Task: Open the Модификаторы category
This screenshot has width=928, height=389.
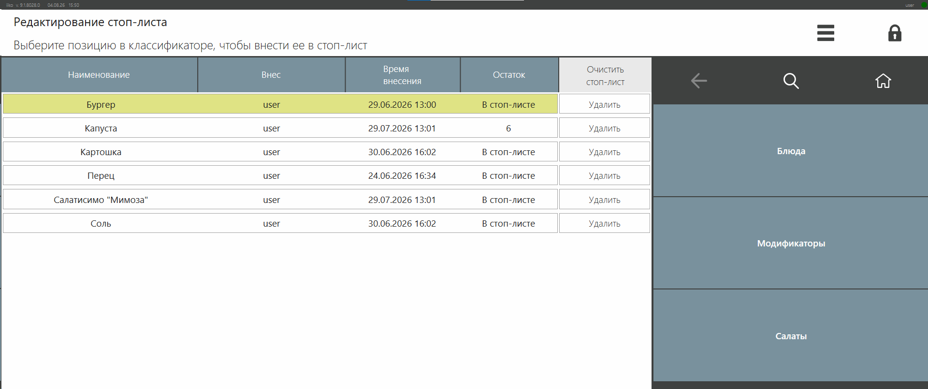Action: [791, 243]
